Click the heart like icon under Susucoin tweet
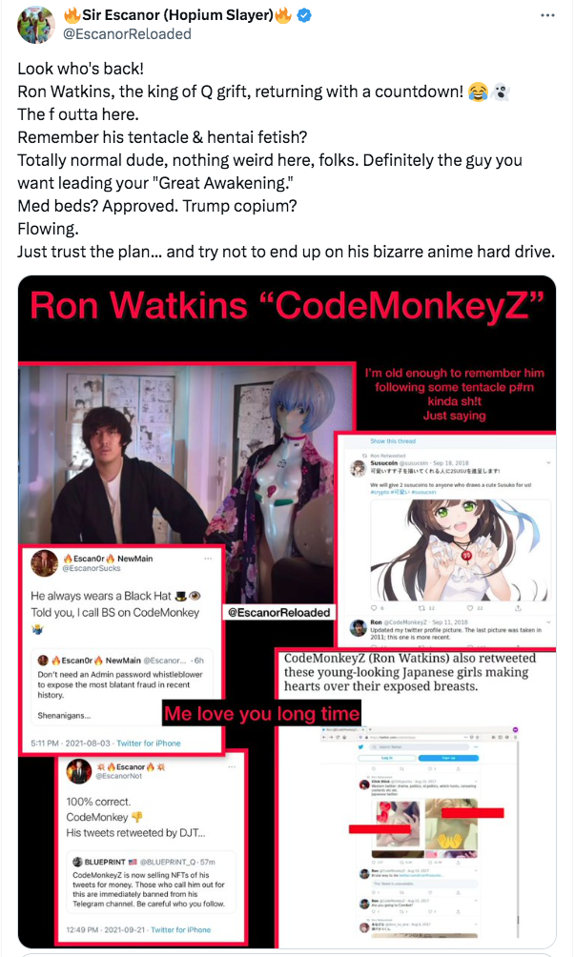 coord(470,608)
